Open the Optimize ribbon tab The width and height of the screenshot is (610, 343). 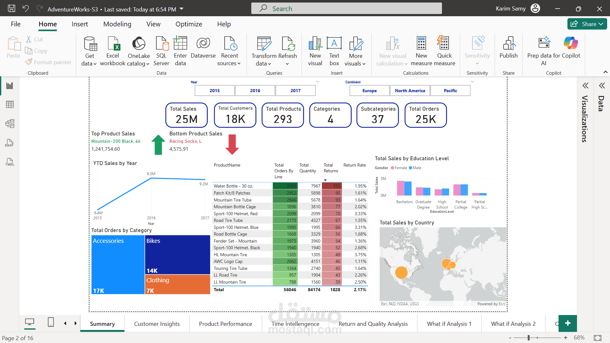(189, 24)
